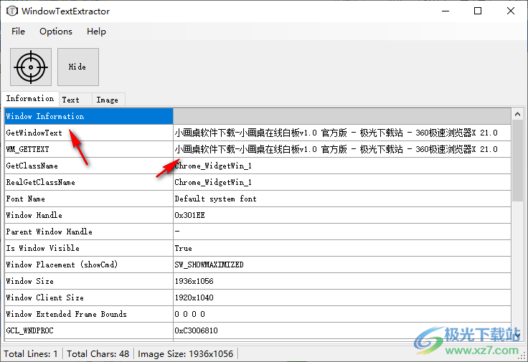Click Total Lines: 1 in status bar
Image resolution: width=528 pixels, height=362 pixels.
[x=31, y=354]
